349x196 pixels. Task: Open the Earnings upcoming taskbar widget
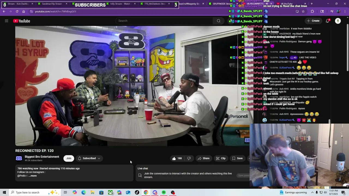click(x=293, y=192)
